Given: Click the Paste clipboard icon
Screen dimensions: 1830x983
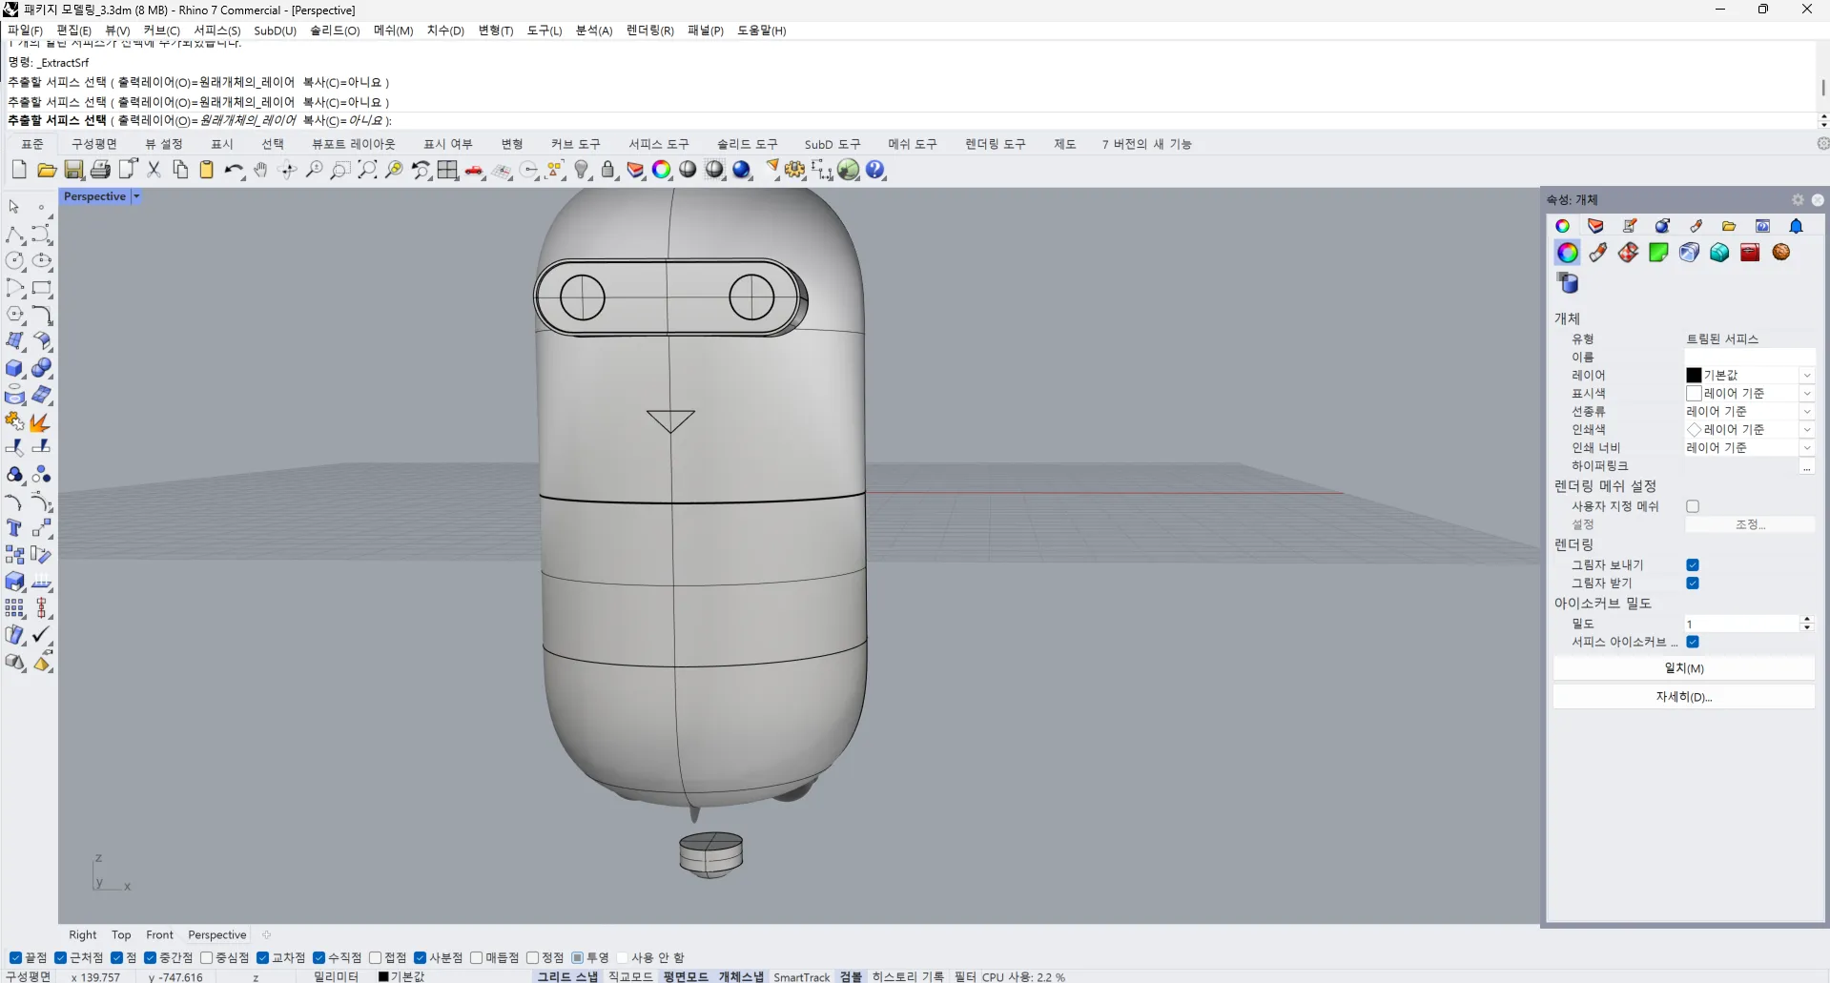Looking at the screenshot, I should (206, 170).
